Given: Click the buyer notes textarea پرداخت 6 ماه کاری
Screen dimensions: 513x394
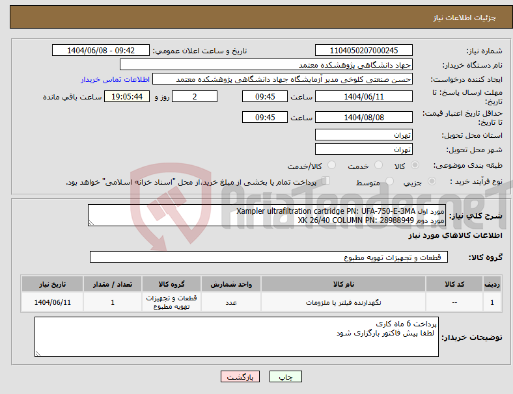Looking at the screenshot, I should [236, 337].
